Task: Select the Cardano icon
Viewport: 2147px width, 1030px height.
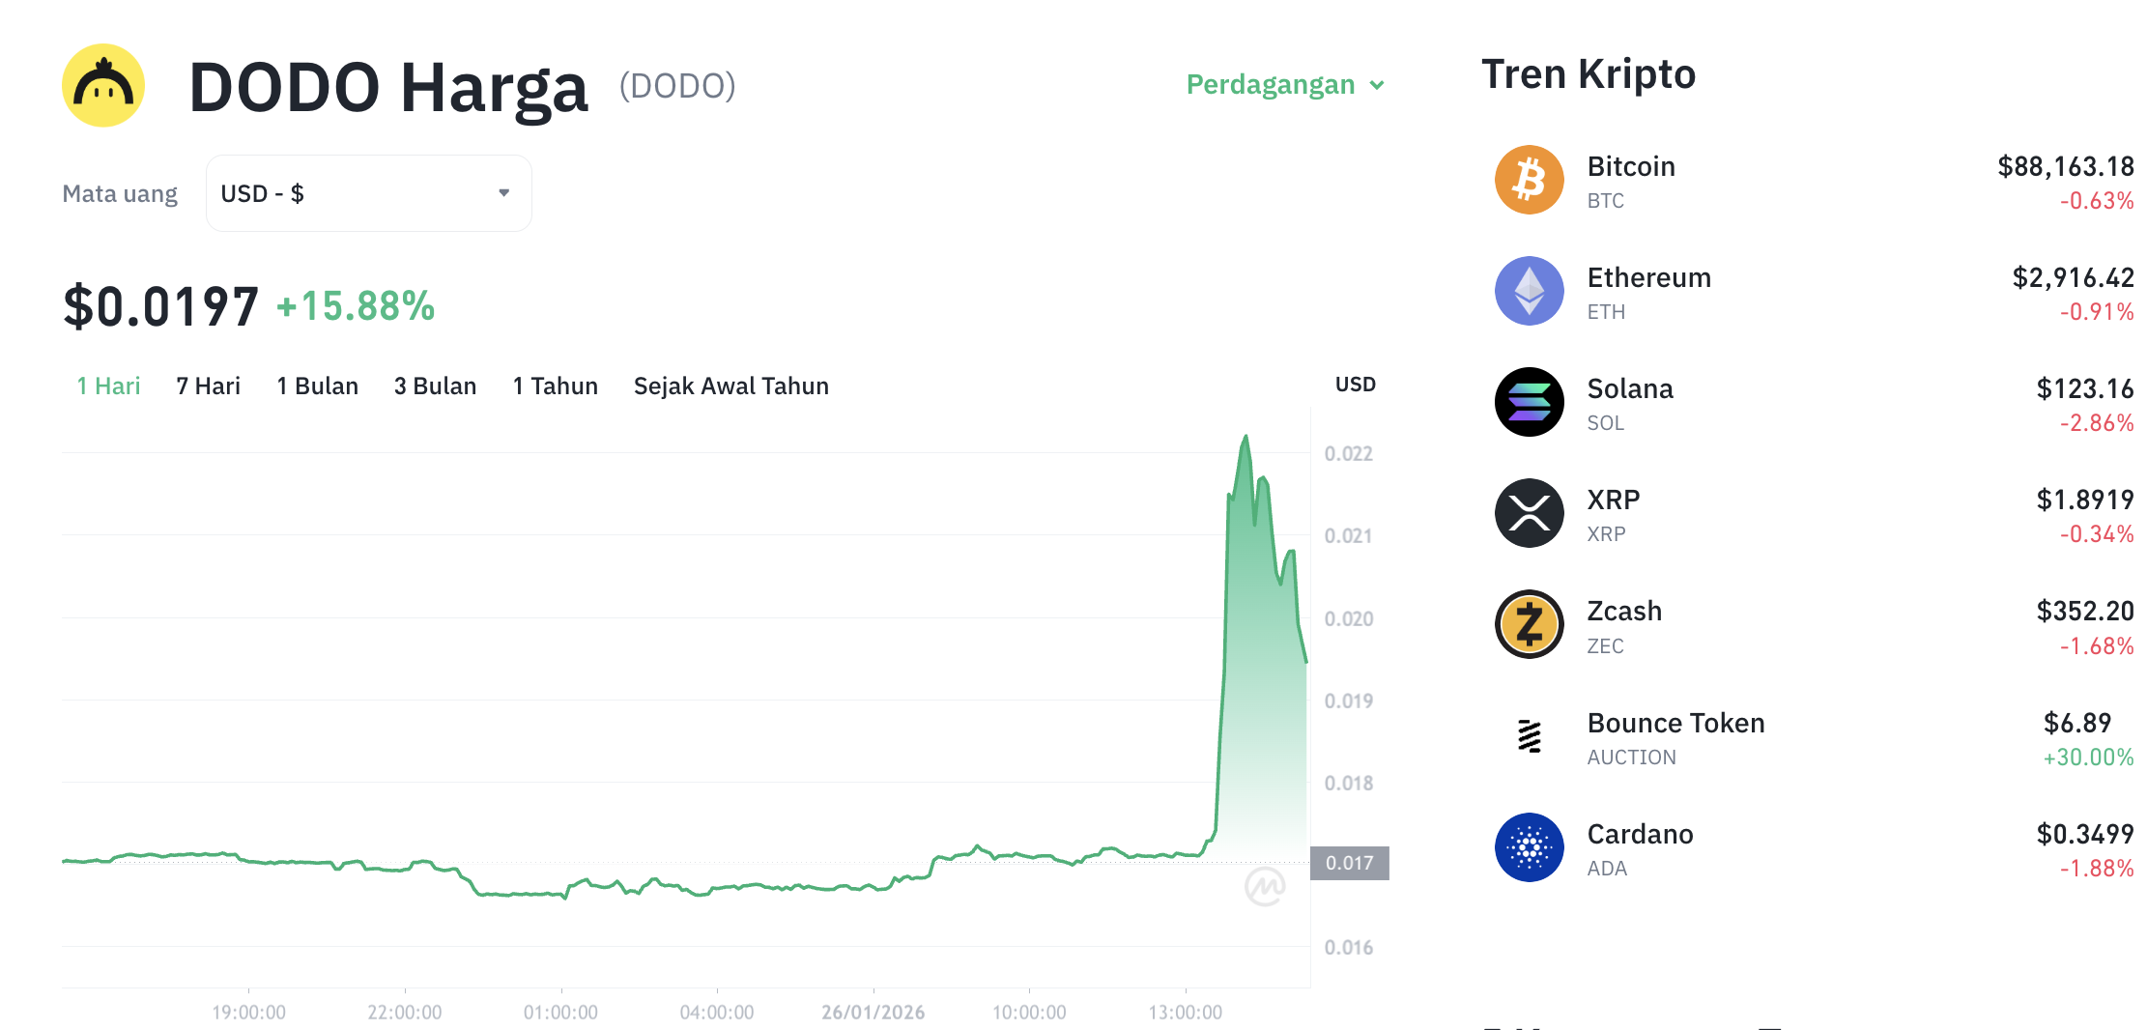Action: [1530, 846]
